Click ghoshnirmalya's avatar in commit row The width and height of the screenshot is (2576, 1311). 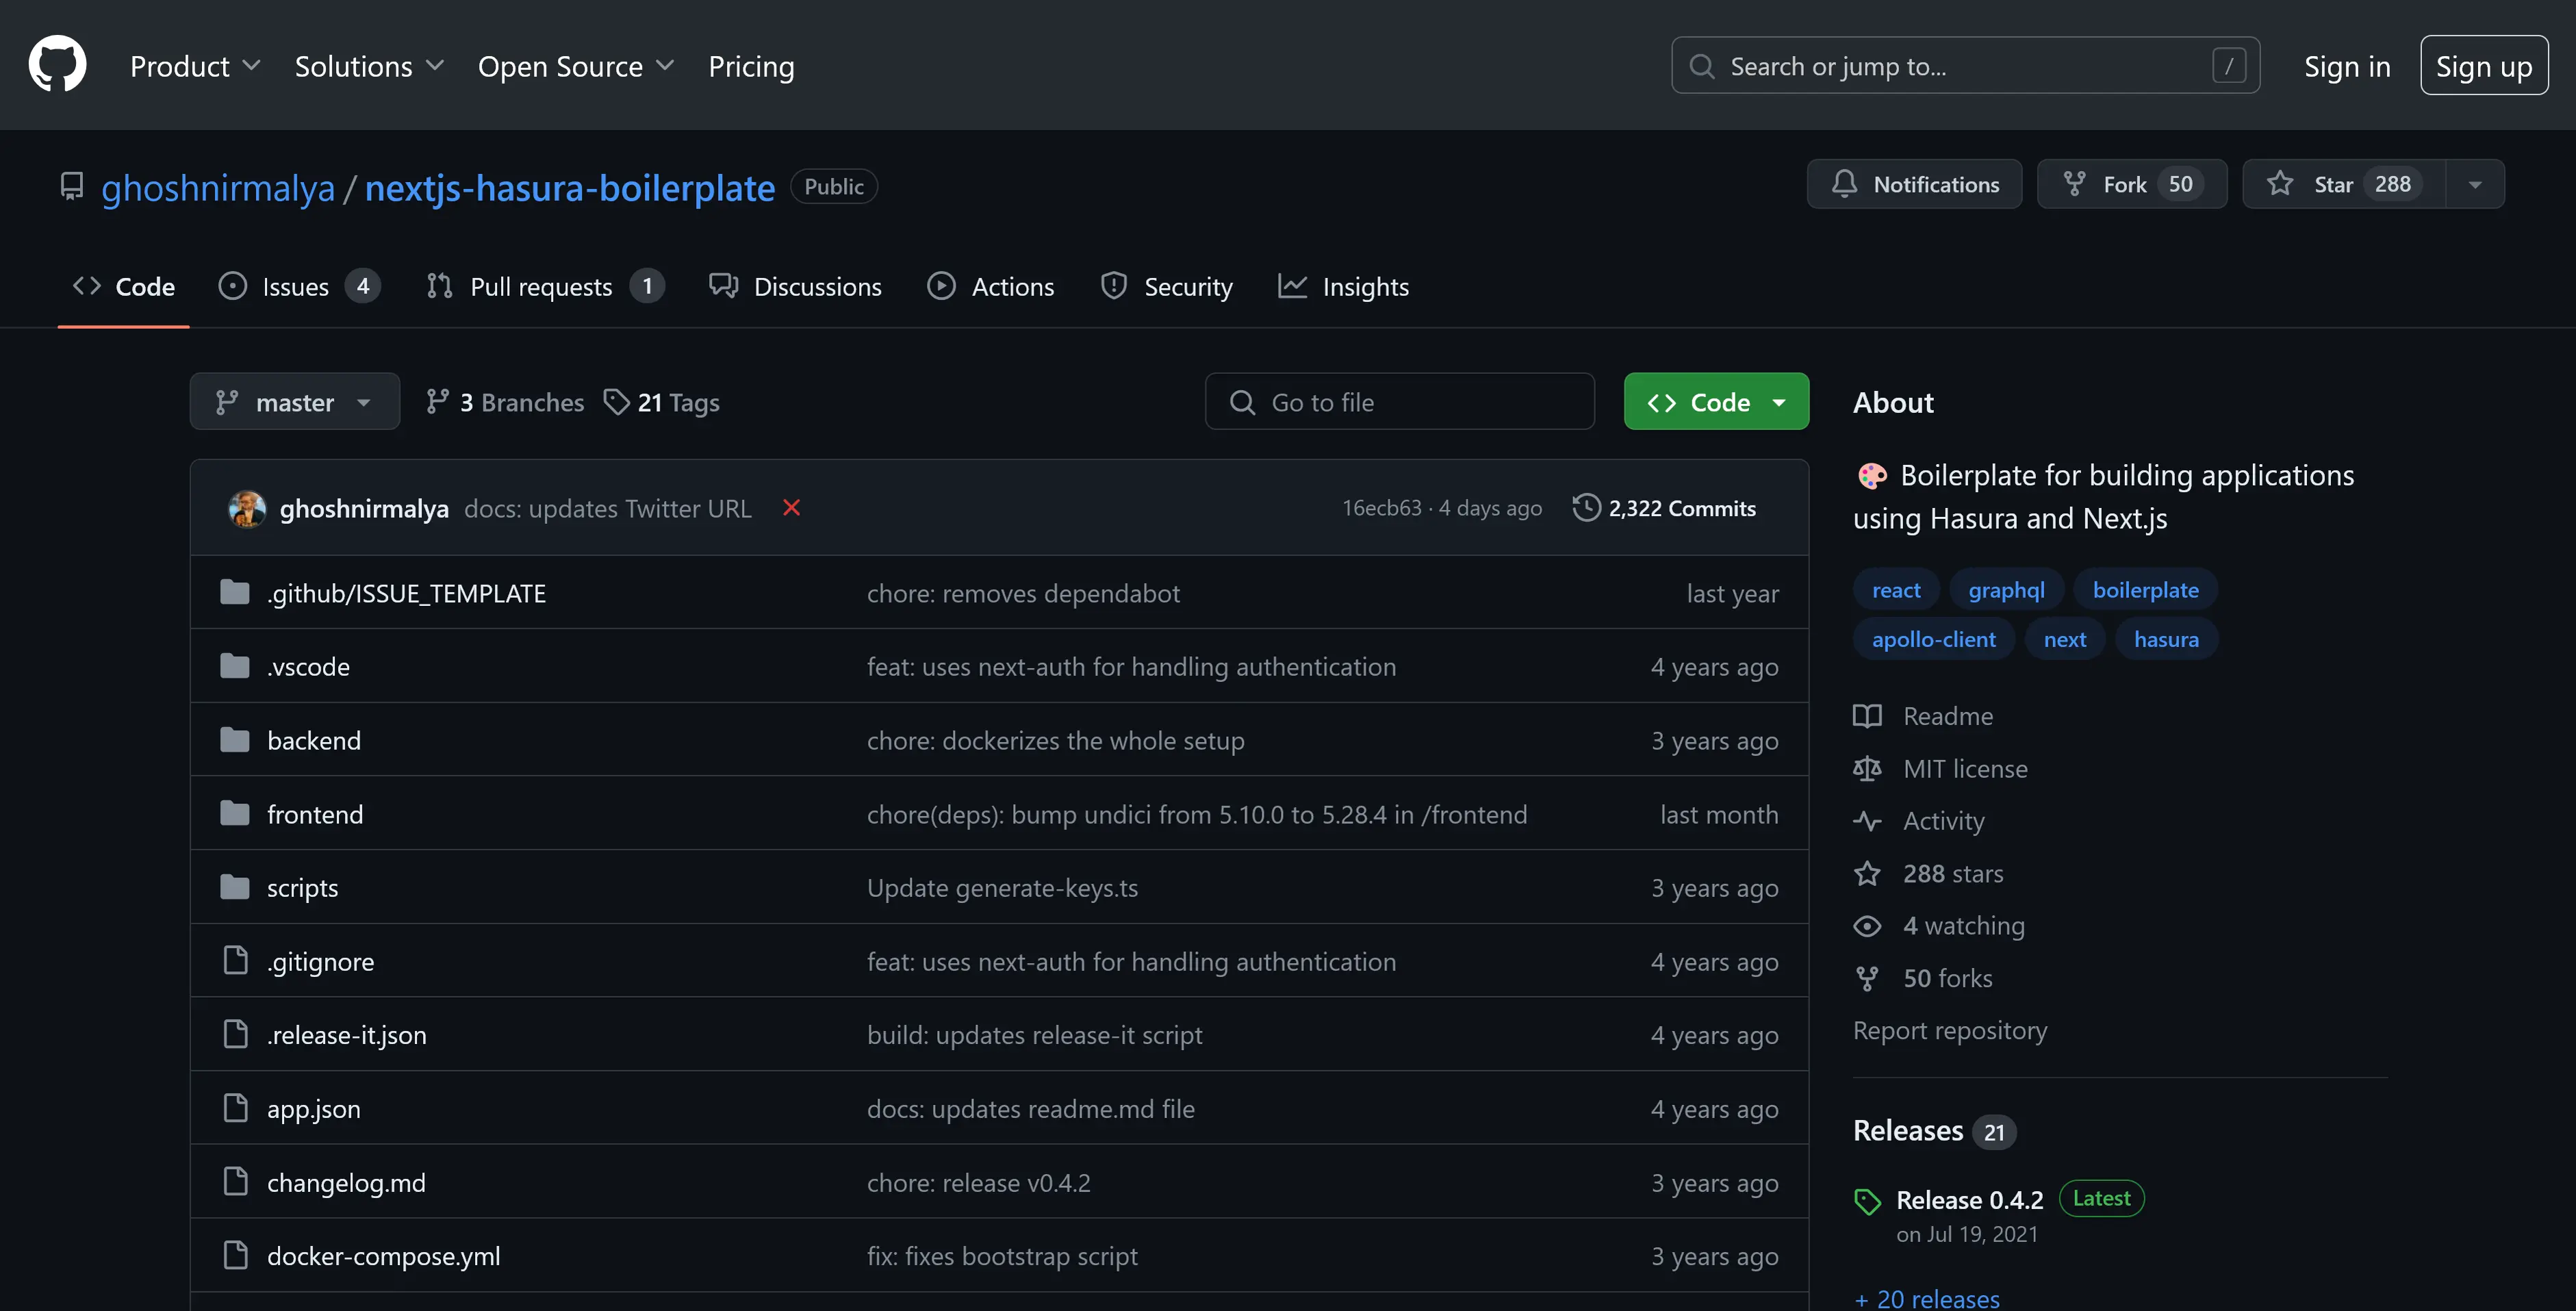(247, 508)
